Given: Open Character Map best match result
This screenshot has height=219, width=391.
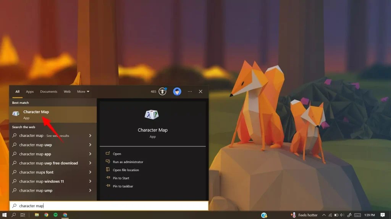Looking at the screenshot, I should tap(53, 114).
